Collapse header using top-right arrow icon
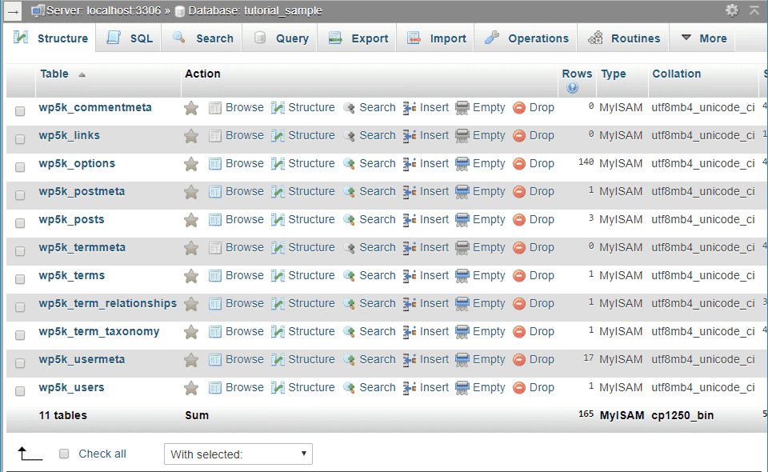 tap(754, 10)
